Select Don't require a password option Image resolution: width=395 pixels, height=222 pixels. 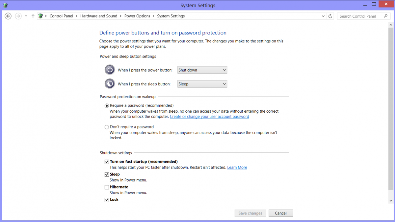107,127
